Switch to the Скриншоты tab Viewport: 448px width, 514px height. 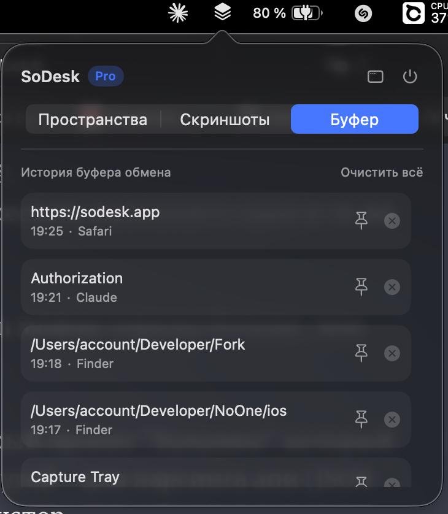(x=225, y=120)
